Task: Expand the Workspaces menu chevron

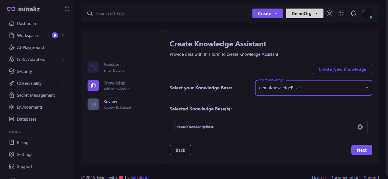Action: (63, 35)
